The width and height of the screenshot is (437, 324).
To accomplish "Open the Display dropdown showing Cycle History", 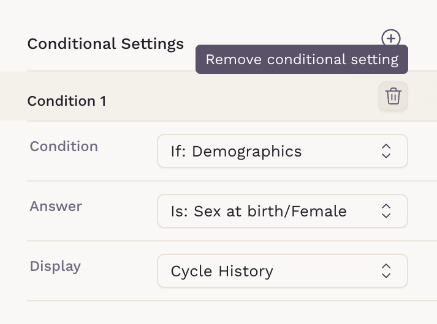I will pos(282,271).
